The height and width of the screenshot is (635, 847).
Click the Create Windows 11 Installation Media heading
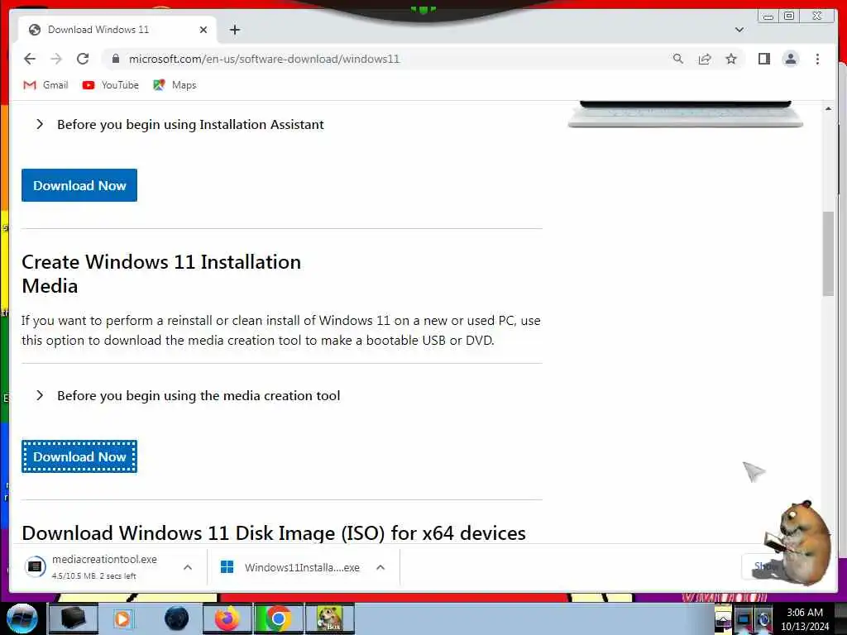[161, 274]
